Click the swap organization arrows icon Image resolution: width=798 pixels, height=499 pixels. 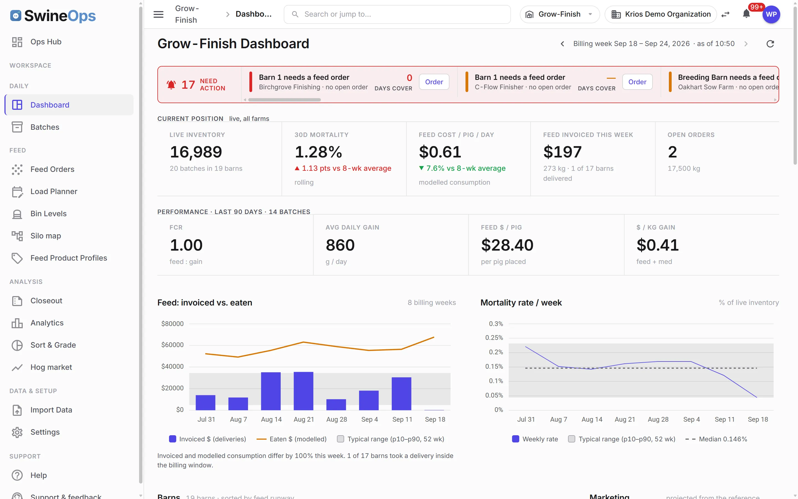point(725,14)
